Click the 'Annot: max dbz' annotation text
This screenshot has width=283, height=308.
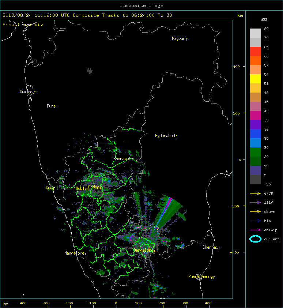point(23,25)
